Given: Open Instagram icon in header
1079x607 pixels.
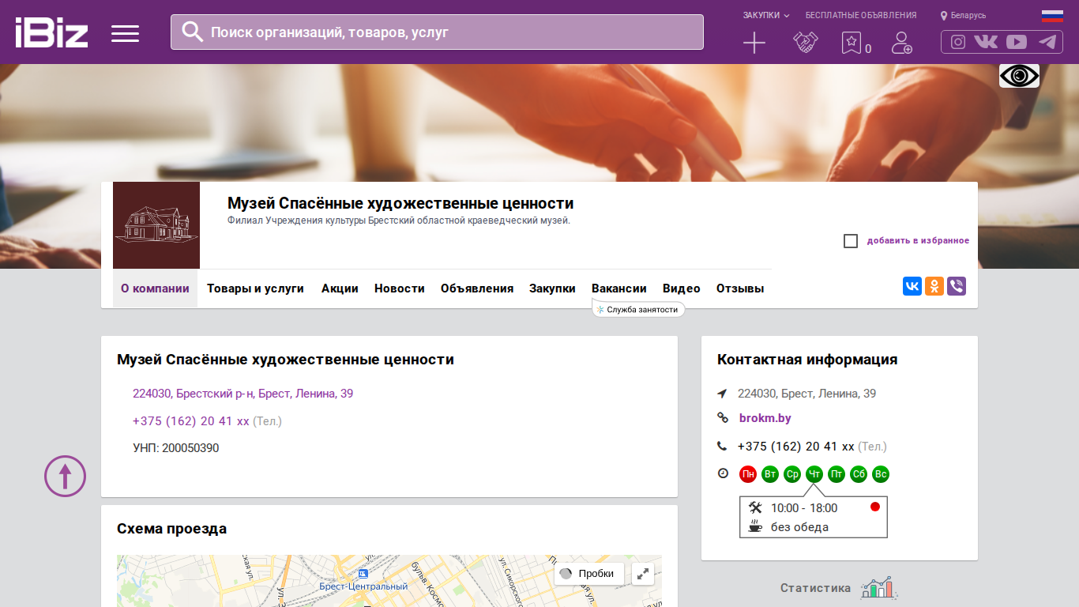Looking at the screenshot, I should [958, 42].
